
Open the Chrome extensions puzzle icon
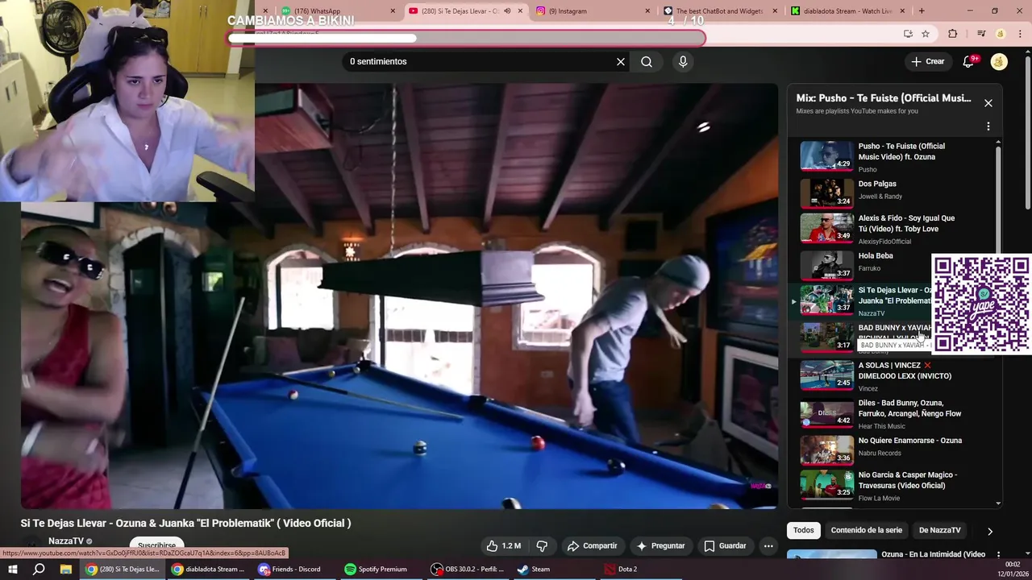953,34
